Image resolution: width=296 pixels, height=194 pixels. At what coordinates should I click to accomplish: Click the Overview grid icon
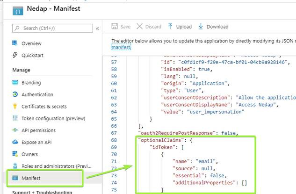[x=14, y=43]
